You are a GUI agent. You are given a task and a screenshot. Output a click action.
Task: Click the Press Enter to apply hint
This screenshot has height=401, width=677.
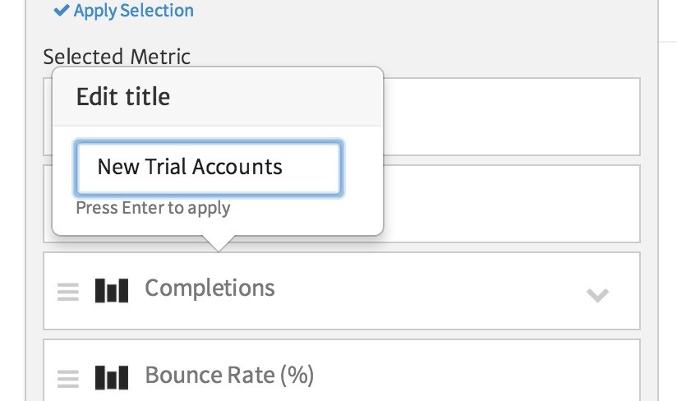(x=153, y=208)
